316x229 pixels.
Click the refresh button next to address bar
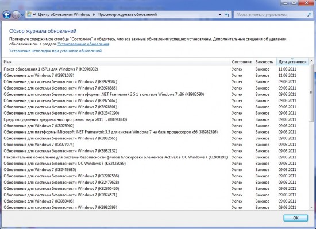pos(228,15)
